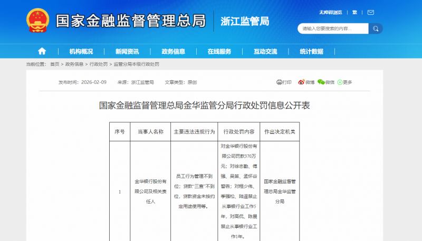Open the mail envelope icon
422x241 pixels.
[371, 12]
